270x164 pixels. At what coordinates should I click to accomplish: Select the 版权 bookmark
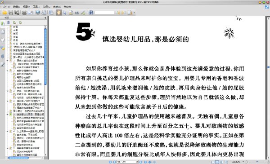(15, 34)
